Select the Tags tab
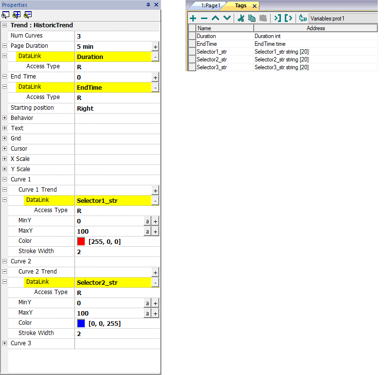This screenshot has height=375, width=388. coord(240,5)
